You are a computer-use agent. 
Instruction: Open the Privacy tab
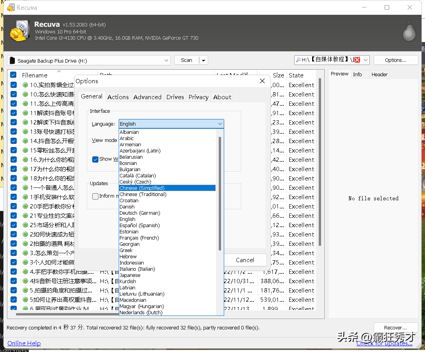[x=198, y=97]
